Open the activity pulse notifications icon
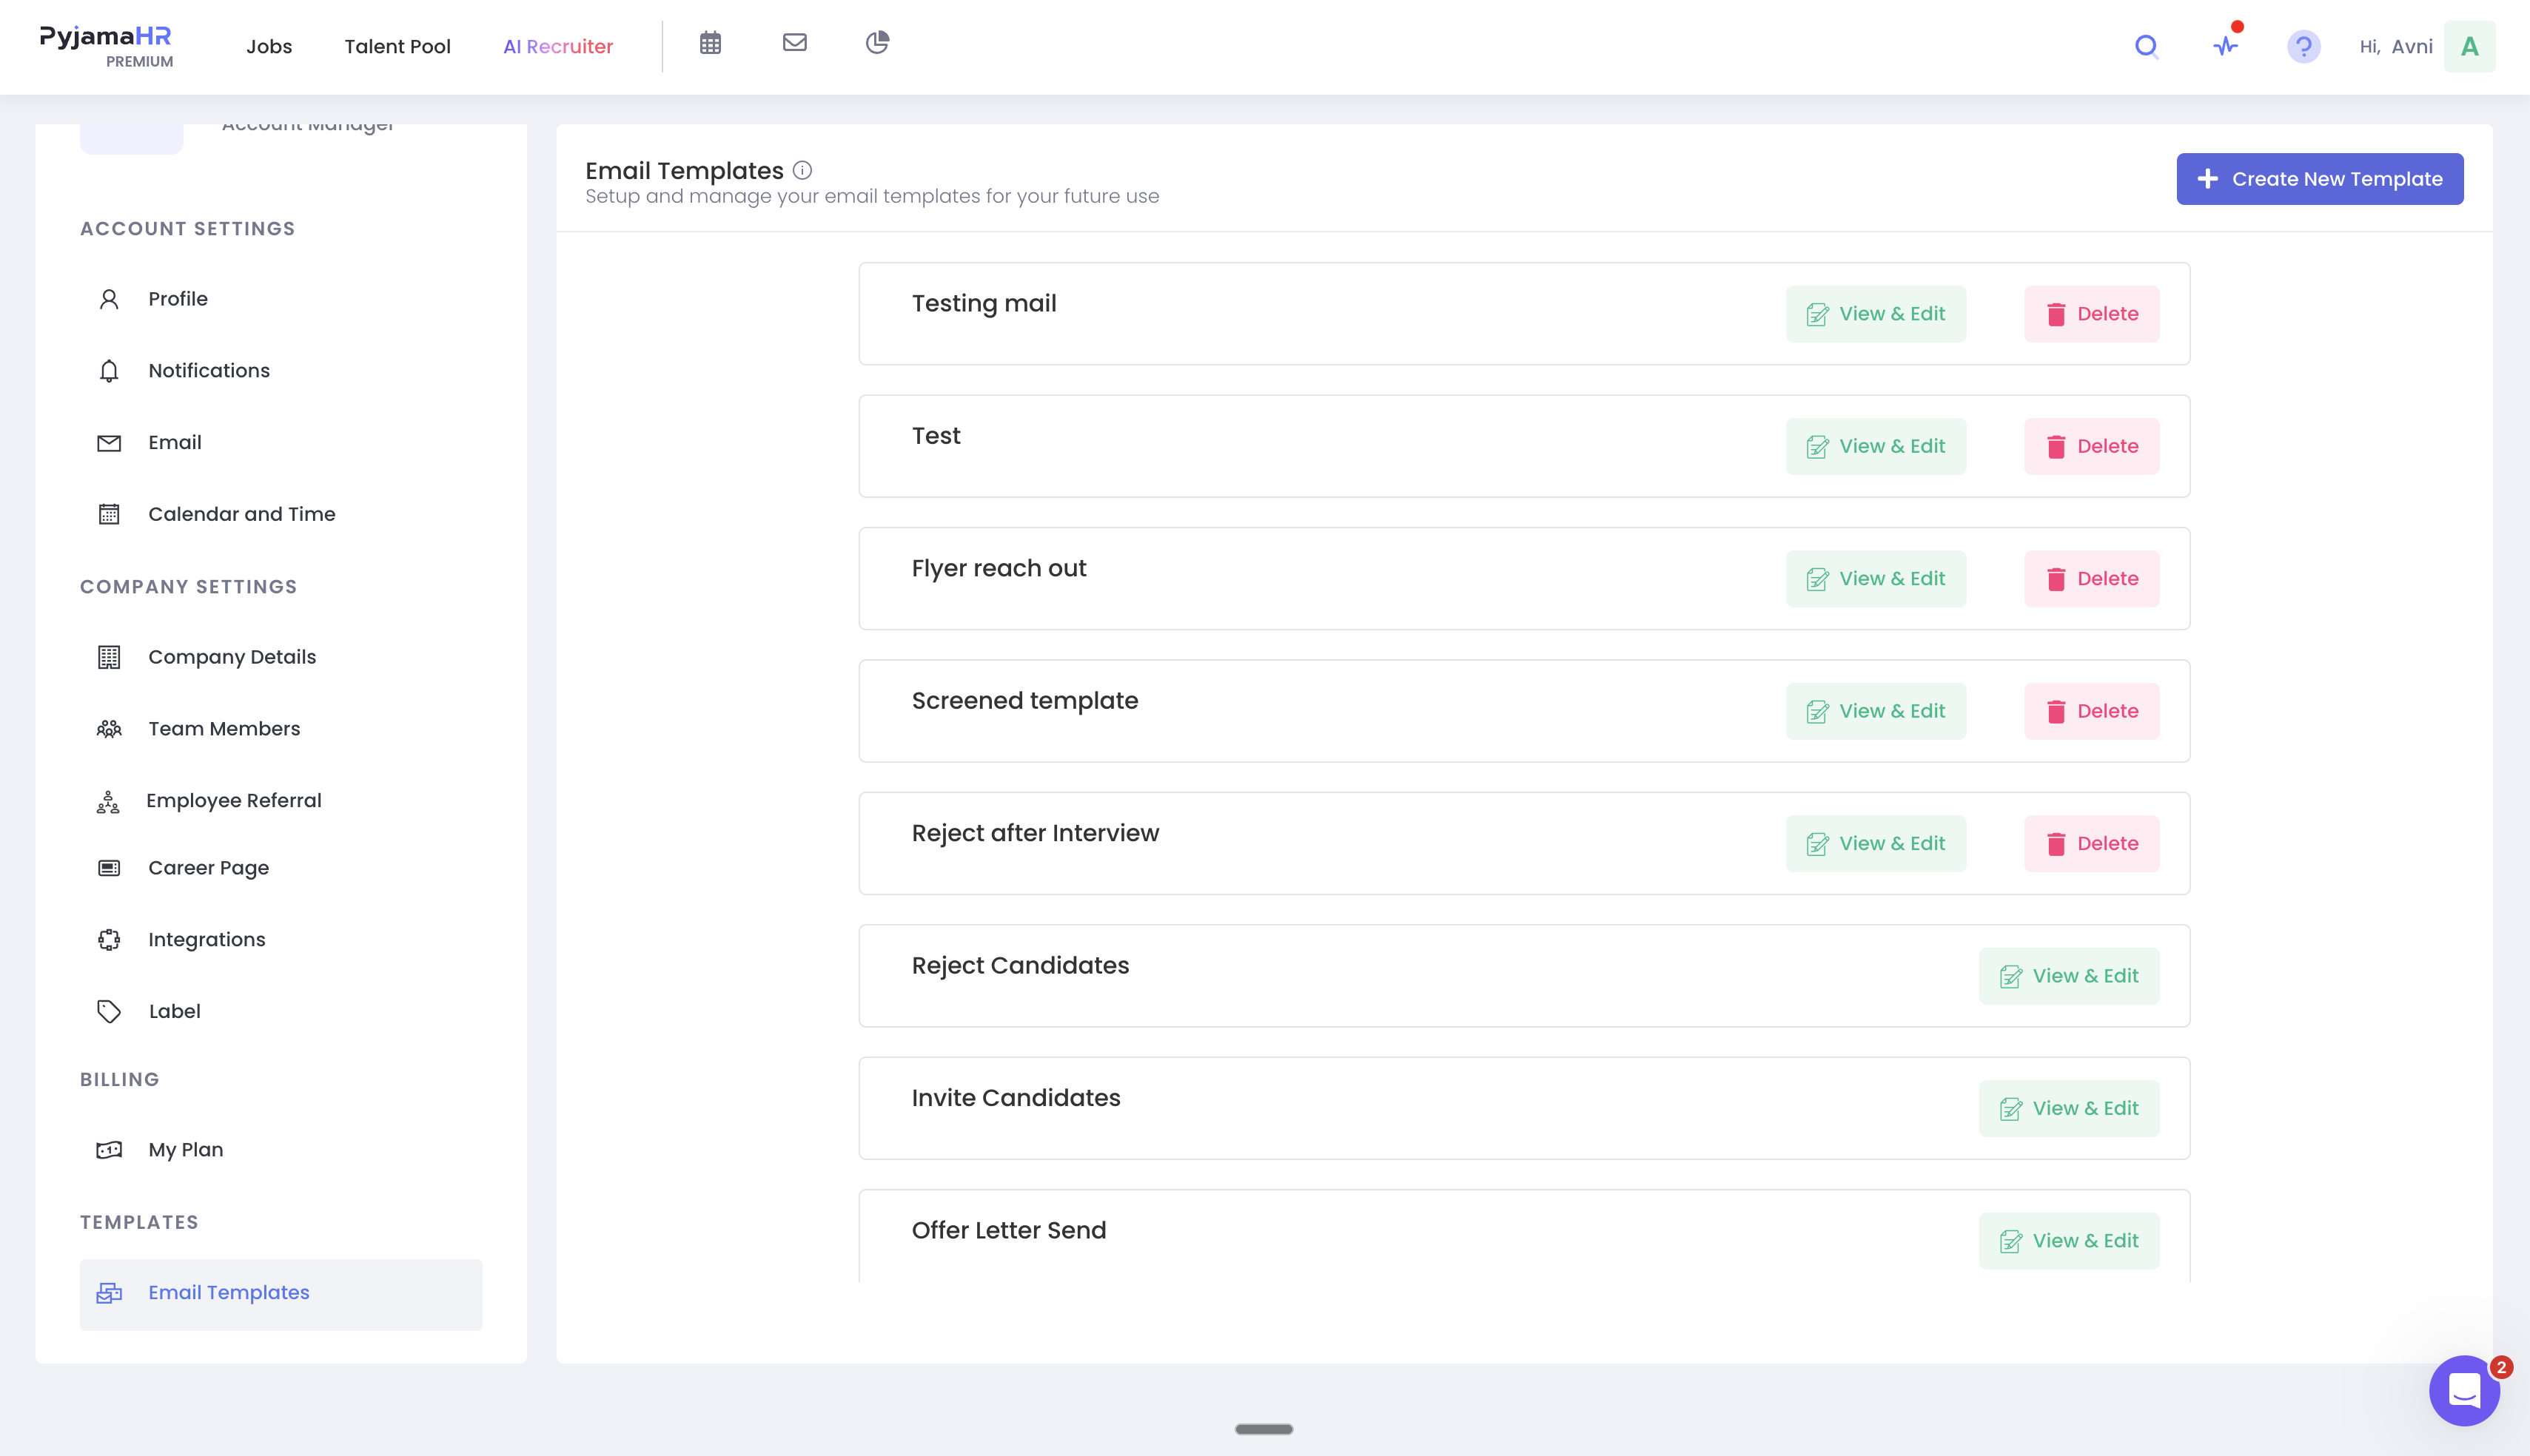The image size is (2530, 1456). tap(2226, 46)
